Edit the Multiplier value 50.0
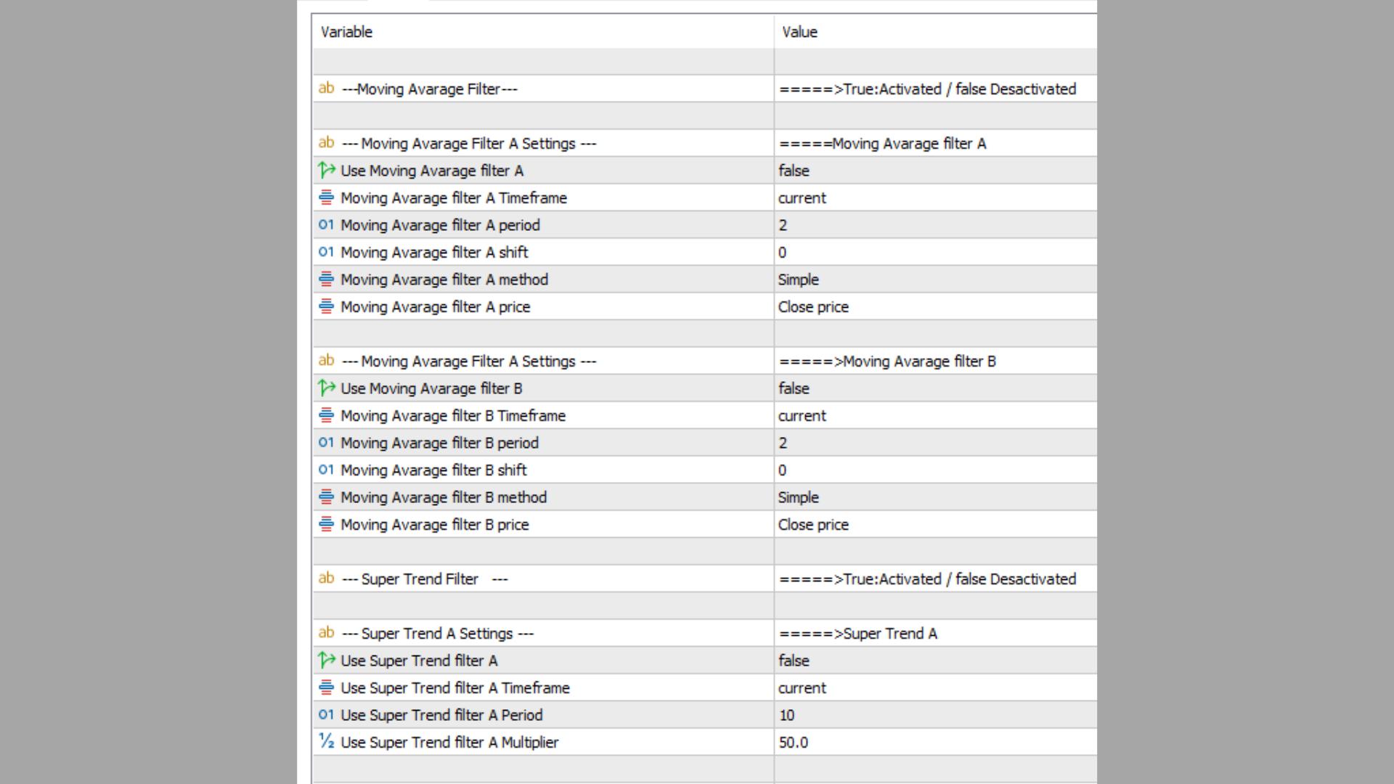1394x784 pixels. 793,743
